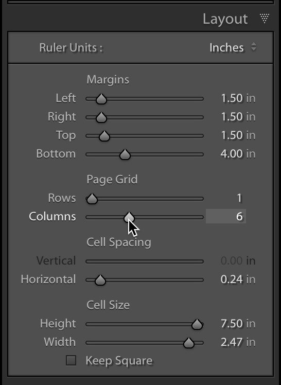This screenshot has width=281, height=385.
Task: Select the Columns value field showing 6
Action: tap(226, 216)
